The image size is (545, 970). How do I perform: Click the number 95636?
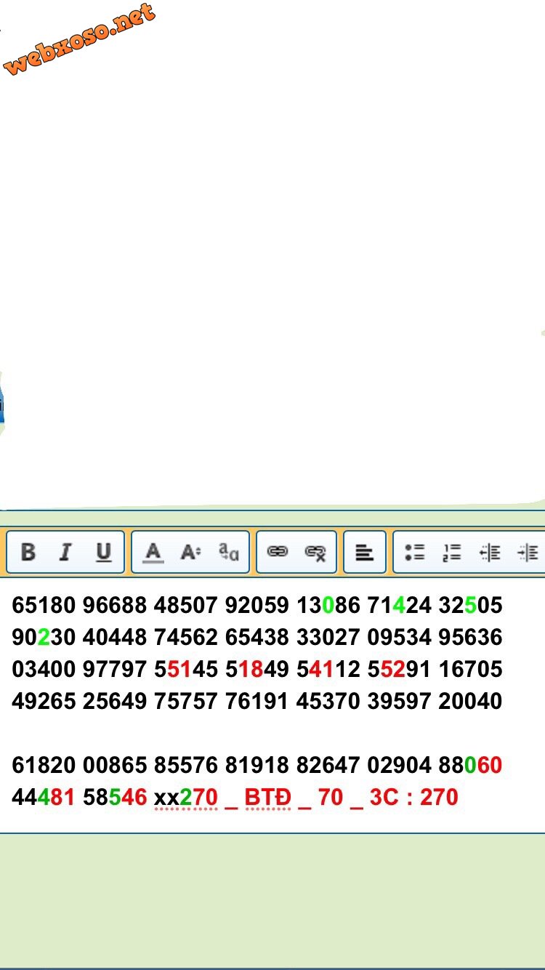click(471, 637)
